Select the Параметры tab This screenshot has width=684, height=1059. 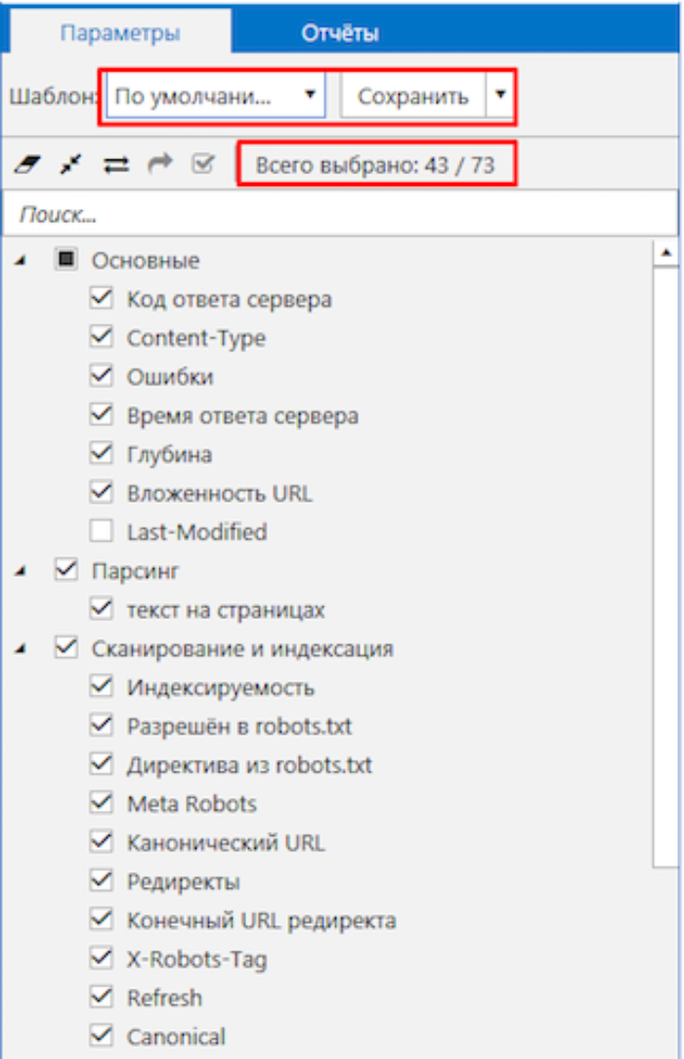[119, 32]
